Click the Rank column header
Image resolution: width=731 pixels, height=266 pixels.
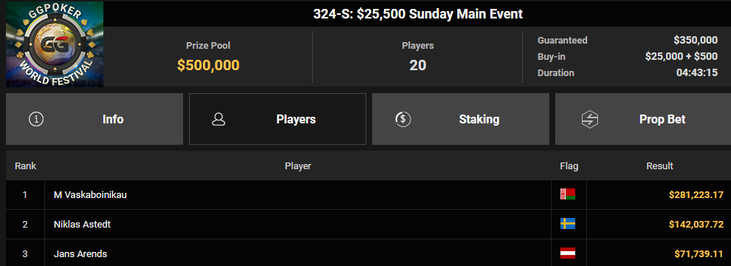click(x=26, y=166)
